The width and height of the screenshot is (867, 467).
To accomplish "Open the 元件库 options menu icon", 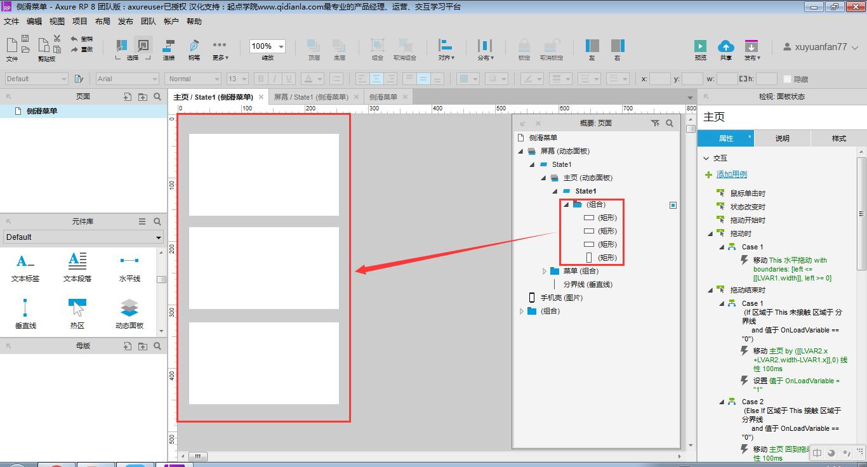I will [142, 221].
